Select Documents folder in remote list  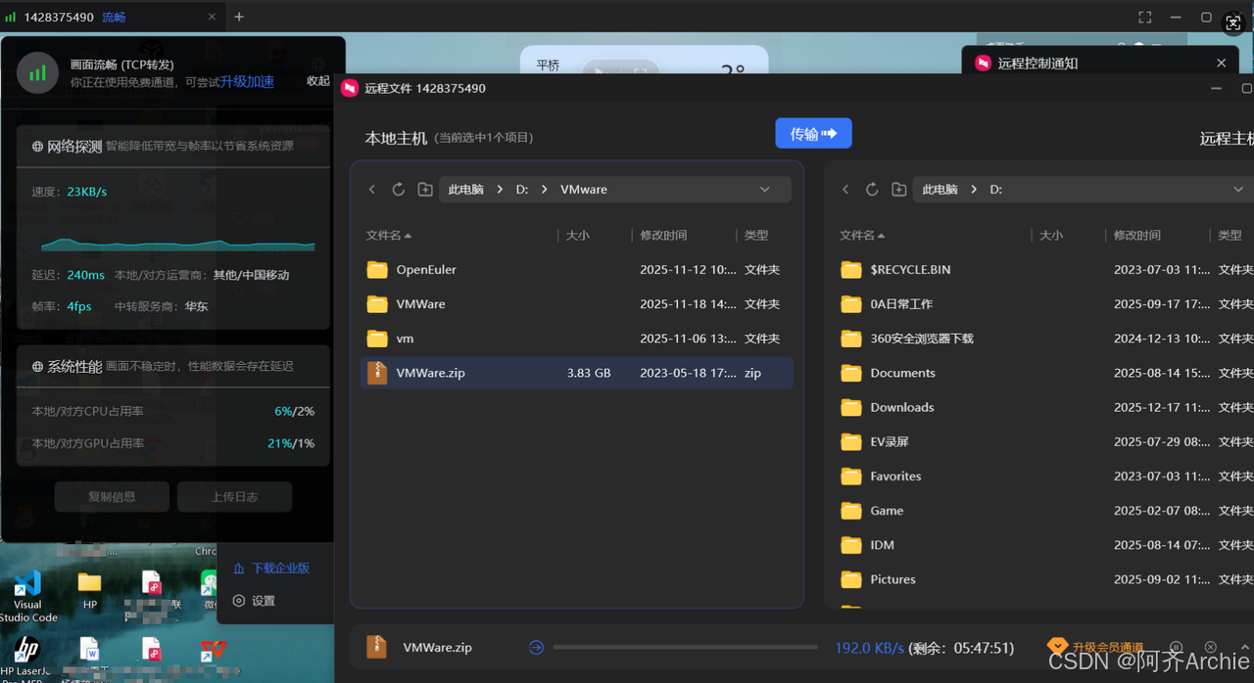tap(1043, 373)
